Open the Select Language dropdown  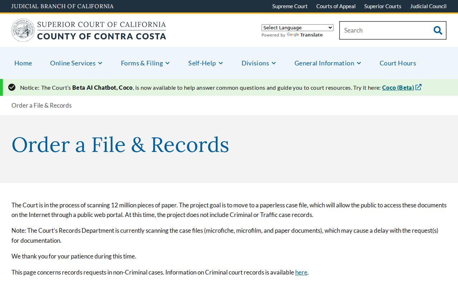(x=297, y=28)
